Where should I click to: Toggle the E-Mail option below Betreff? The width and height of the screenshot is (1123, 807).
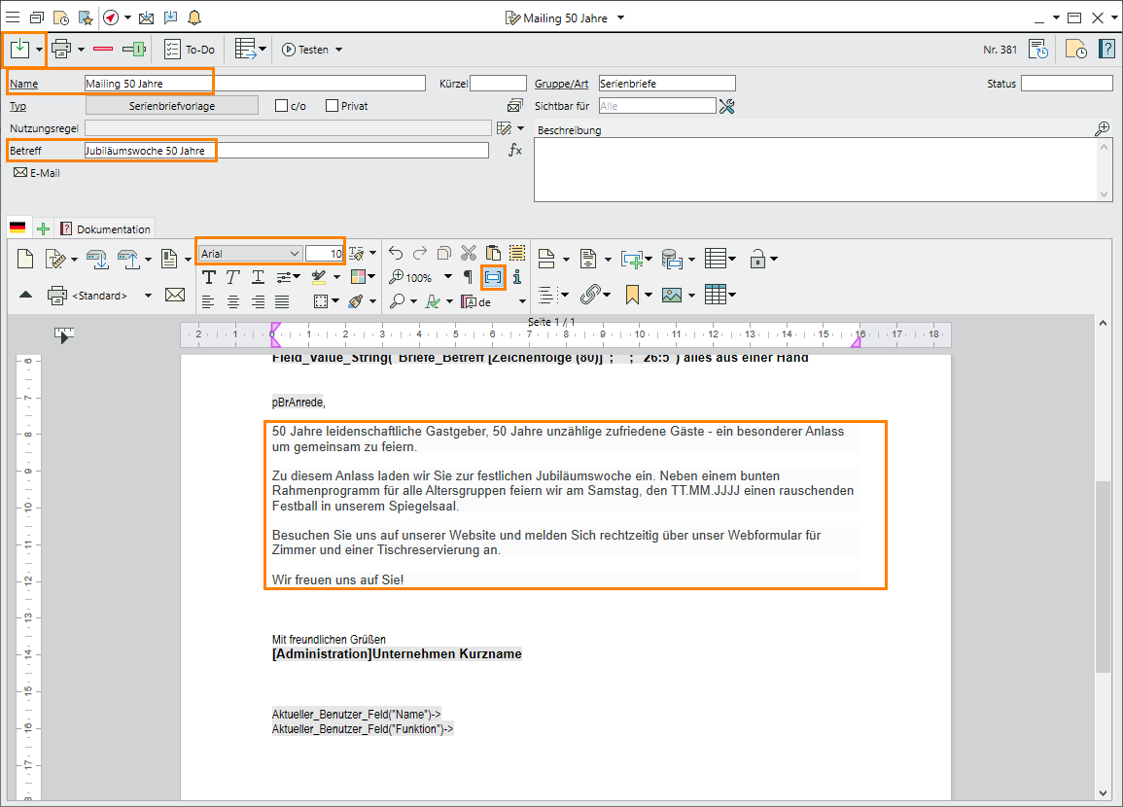pos(37,173)
